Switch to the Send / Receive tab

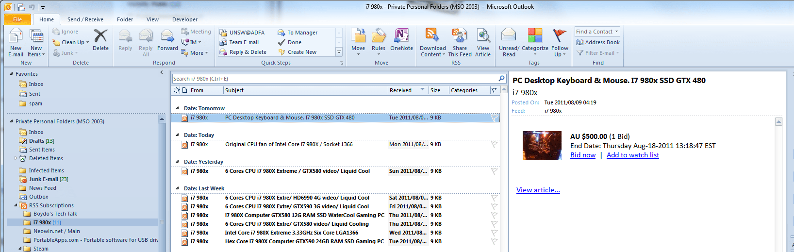pyautogui.click(x=85, y=19)
